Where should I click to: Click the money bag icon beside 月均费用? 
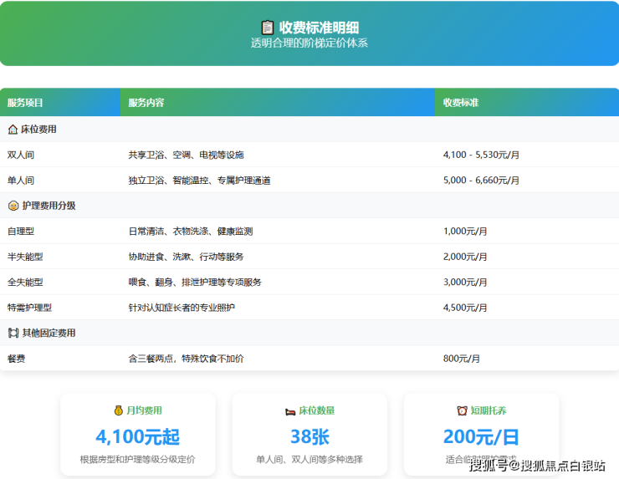coord(118,410)
